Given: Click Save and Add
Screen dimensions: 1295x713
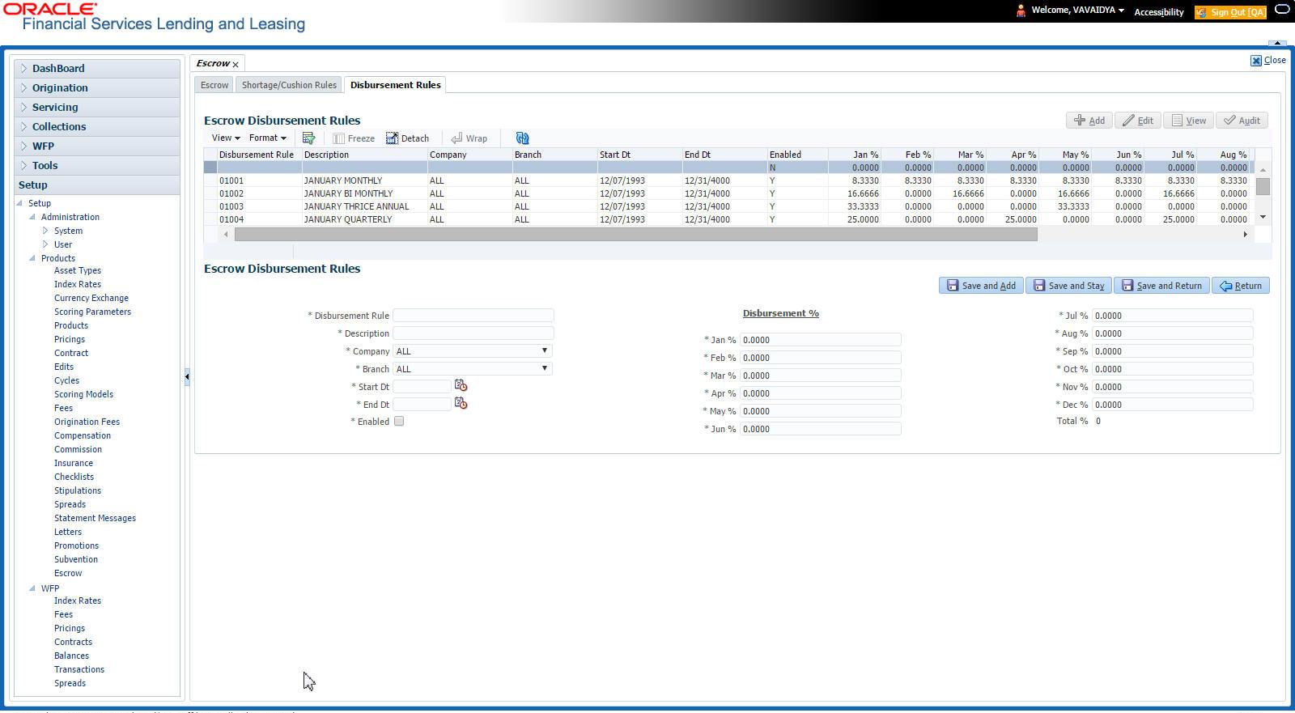Looking at the screenshot, I should tap(981, 286).
